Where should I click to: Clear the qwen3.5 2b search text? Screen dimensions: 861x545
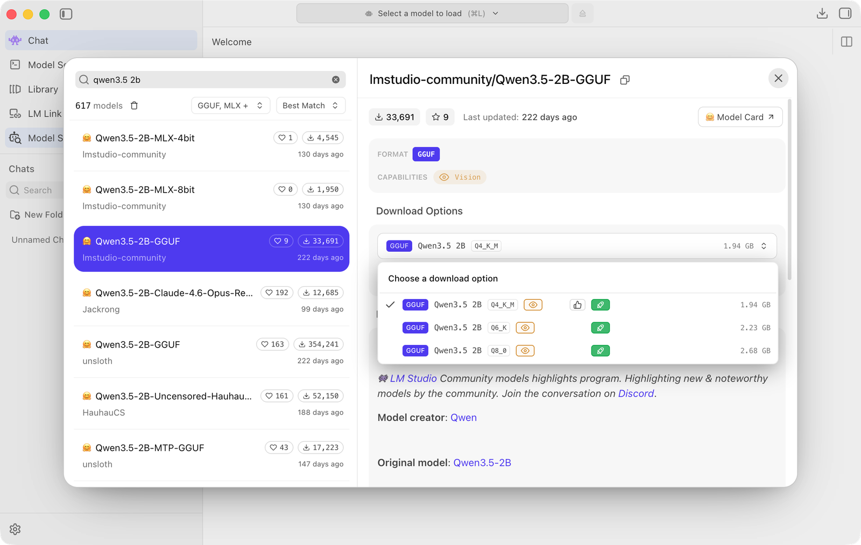336,80
